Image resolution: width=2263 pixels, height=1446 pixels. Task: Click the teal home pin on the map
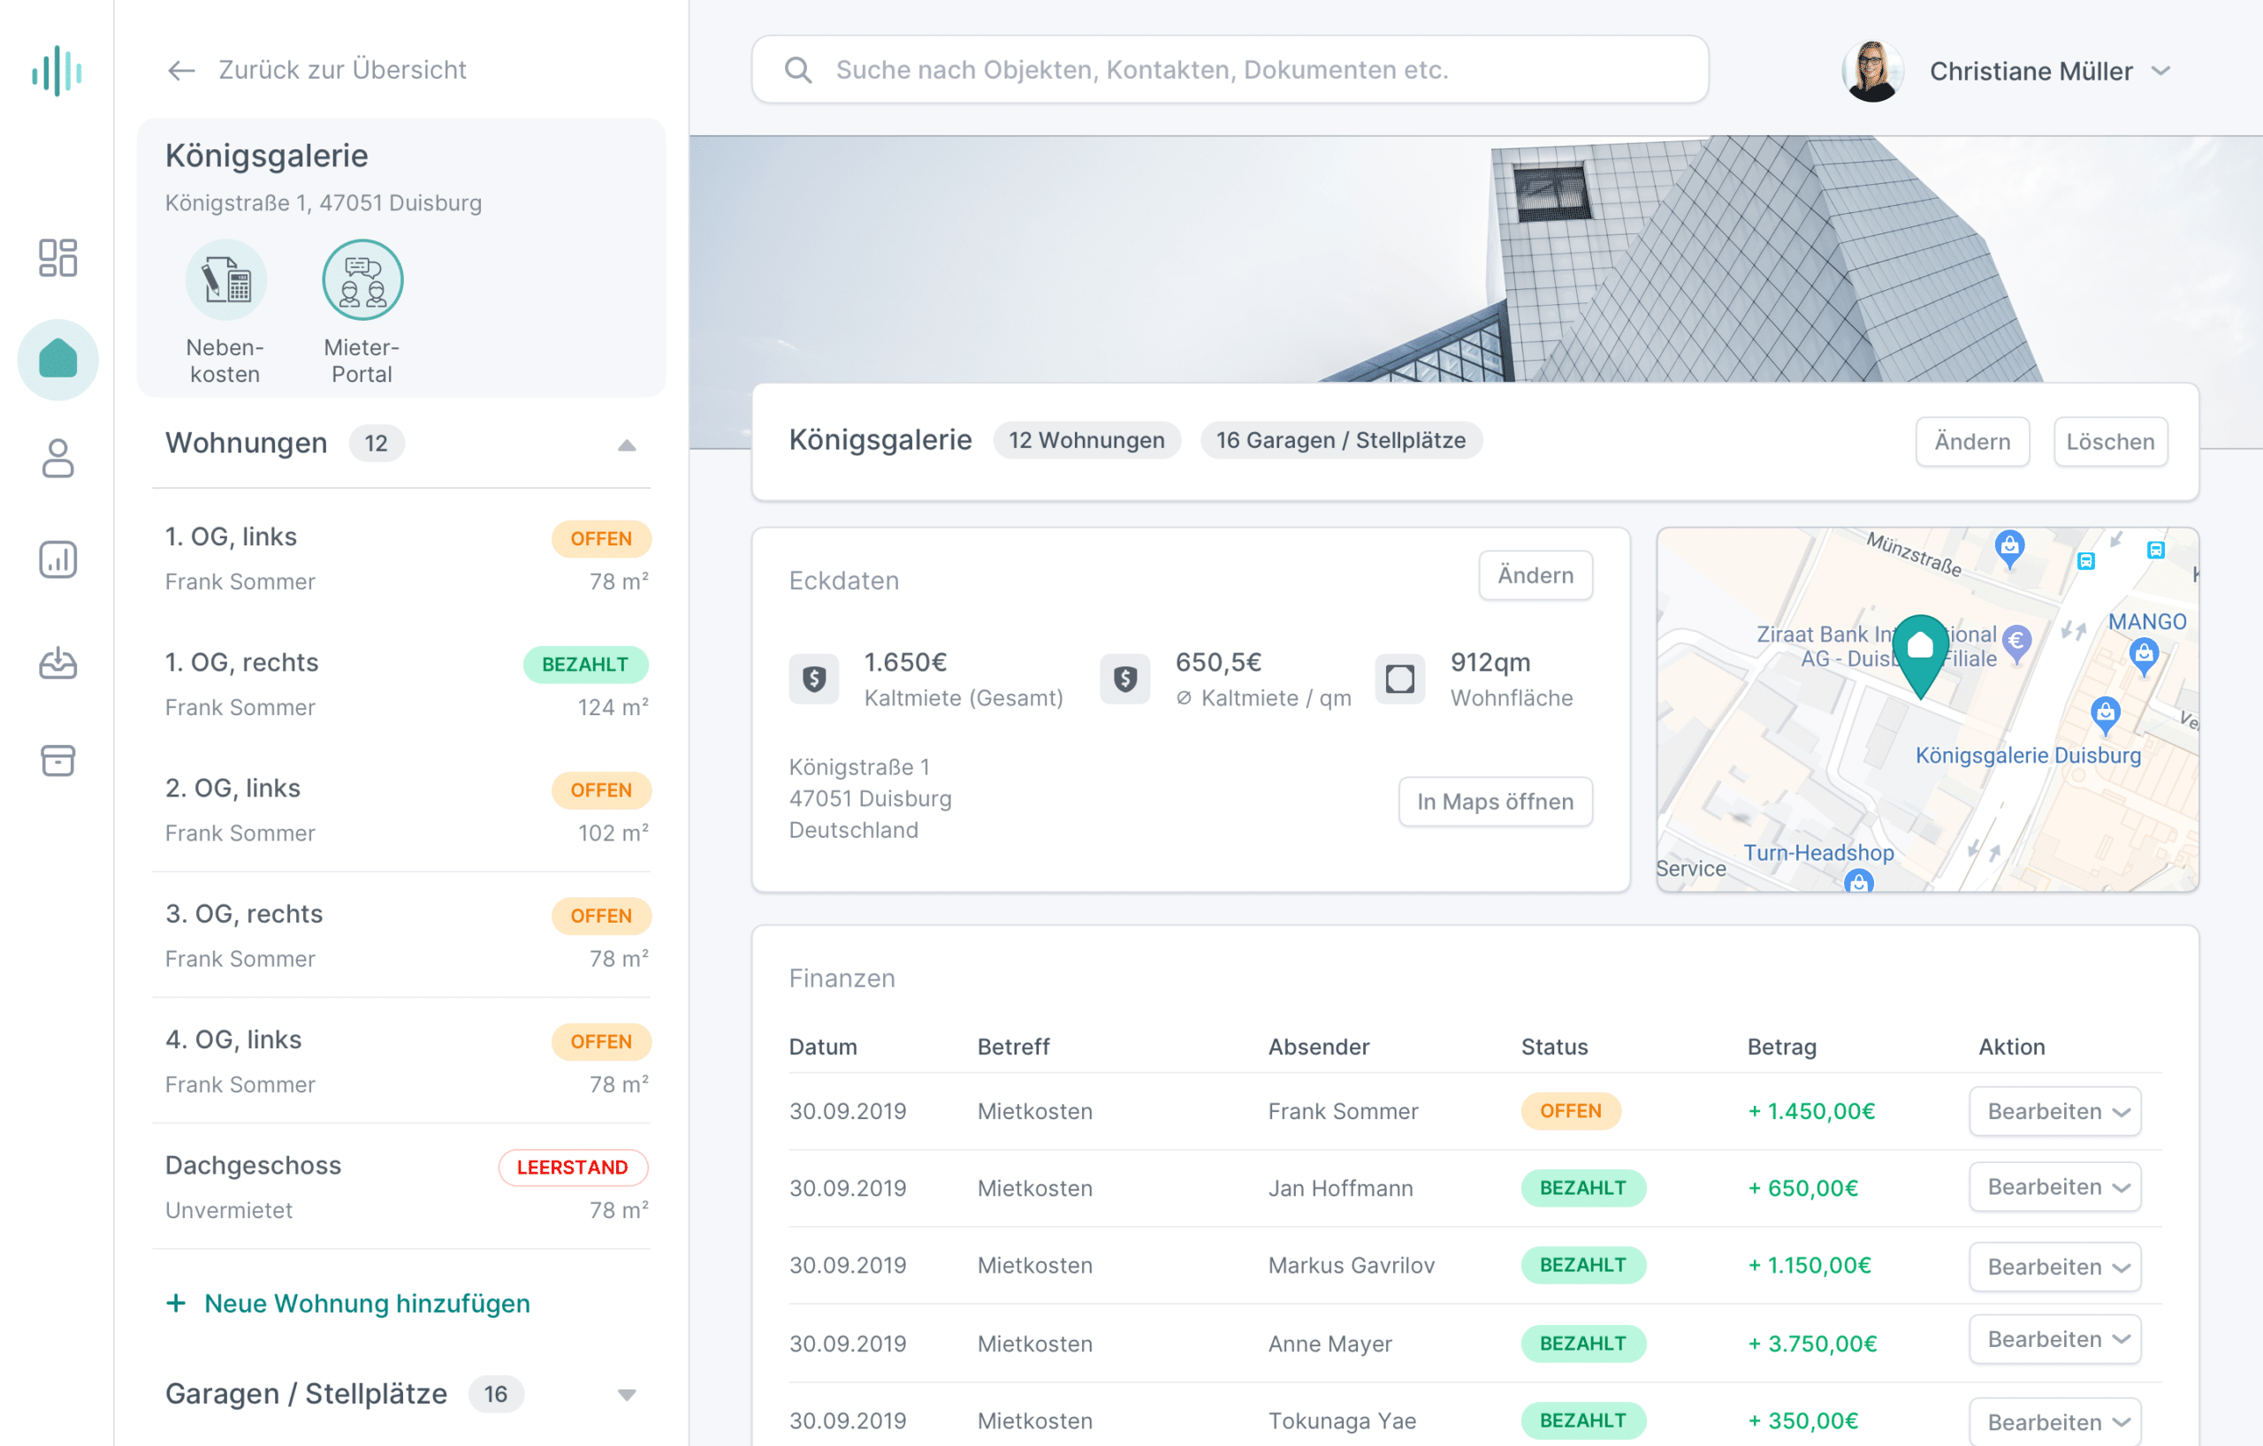[1920, 655]
